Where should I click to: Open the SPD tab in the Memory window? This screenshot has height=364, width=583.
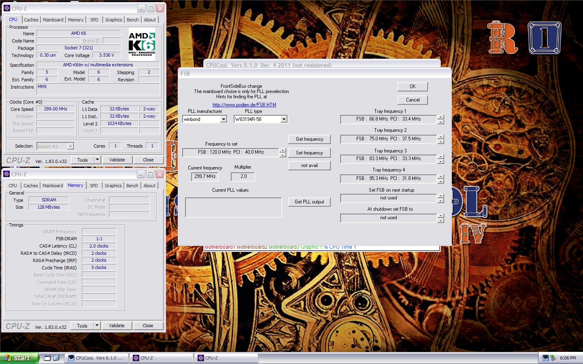[94, 186]
